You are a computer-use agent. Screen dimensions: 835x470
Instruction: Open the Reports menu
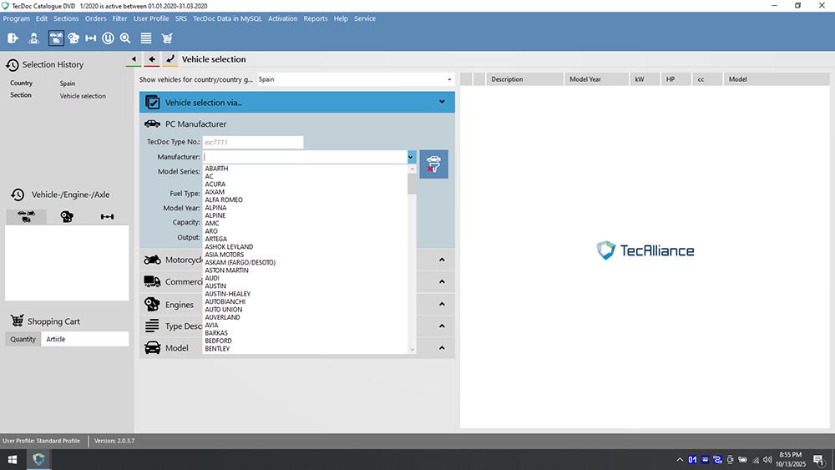click(315, 18)
